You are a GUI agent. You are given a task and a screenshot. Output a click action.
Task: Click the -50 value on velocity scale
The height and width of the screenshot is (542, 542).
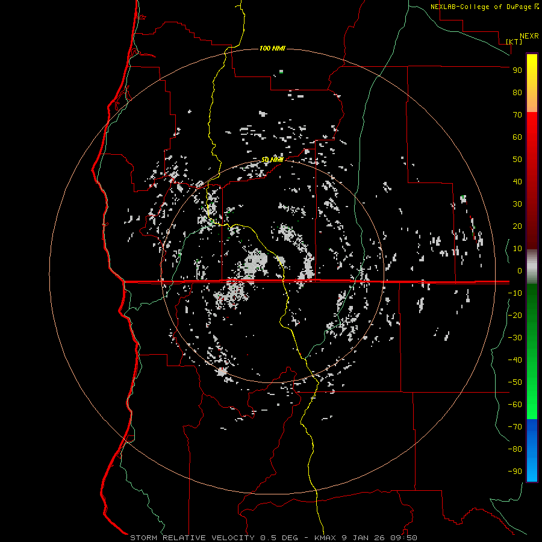(515, 382)
